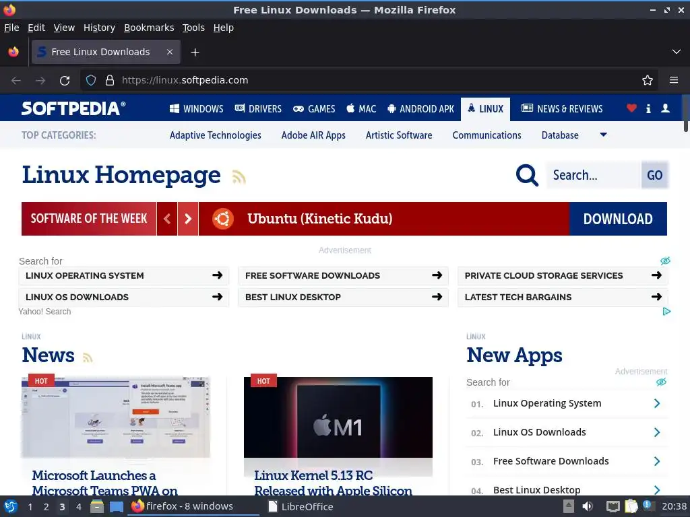Click the Softpedia logo
The height and width of the screenshot is (517, 690).
click(73, 108)
